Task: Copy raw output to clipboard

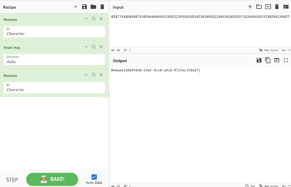Action: click(268, 60)
